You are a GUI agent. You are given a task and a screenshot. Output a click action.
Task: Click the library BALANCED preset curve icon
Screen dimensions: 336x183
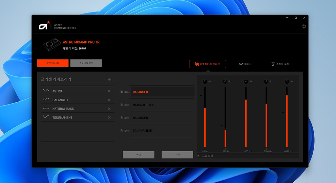[46, 99]
